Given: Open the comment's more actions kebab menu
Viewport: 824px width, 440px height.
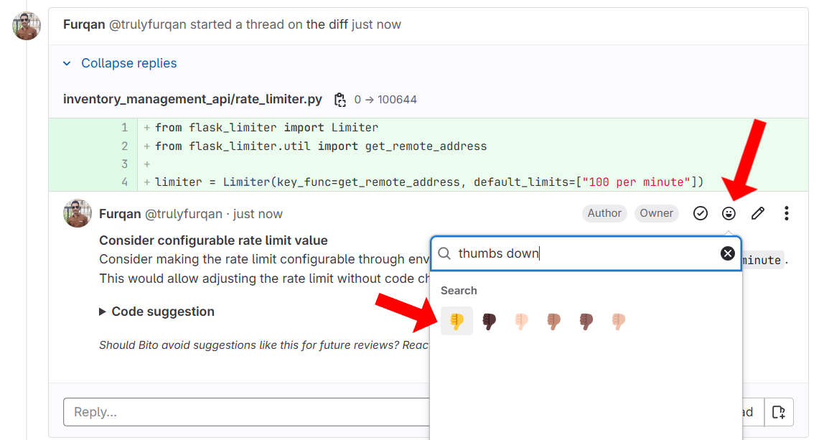Looking at the screenshot, I should pos(787,213).
